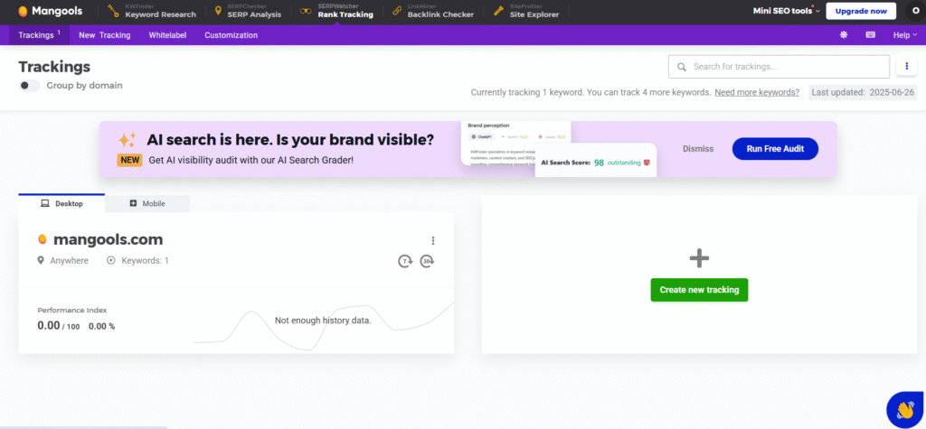Dismiss the AI search banner
The height and width of the screenshot is (429, 926).
pyautogui.click(x=698, y=149)
